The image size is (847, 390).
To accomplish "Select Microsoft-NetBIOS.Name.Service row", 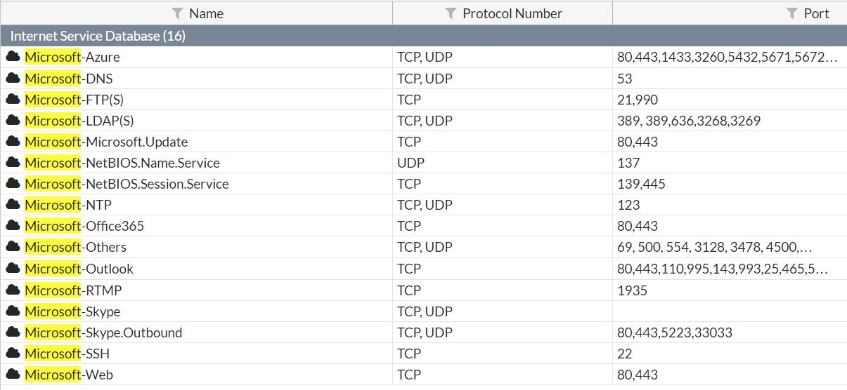I will (x=423, y=163).
